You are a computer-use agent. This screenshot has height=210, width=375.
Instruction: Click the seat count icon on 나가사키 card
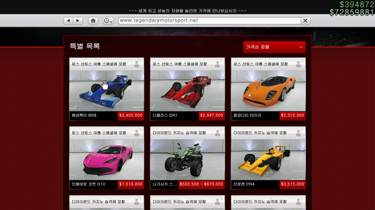tap(218, 133)
